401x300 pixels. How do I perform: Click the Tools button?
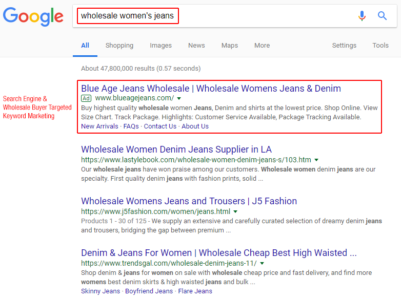coord(380,46)
